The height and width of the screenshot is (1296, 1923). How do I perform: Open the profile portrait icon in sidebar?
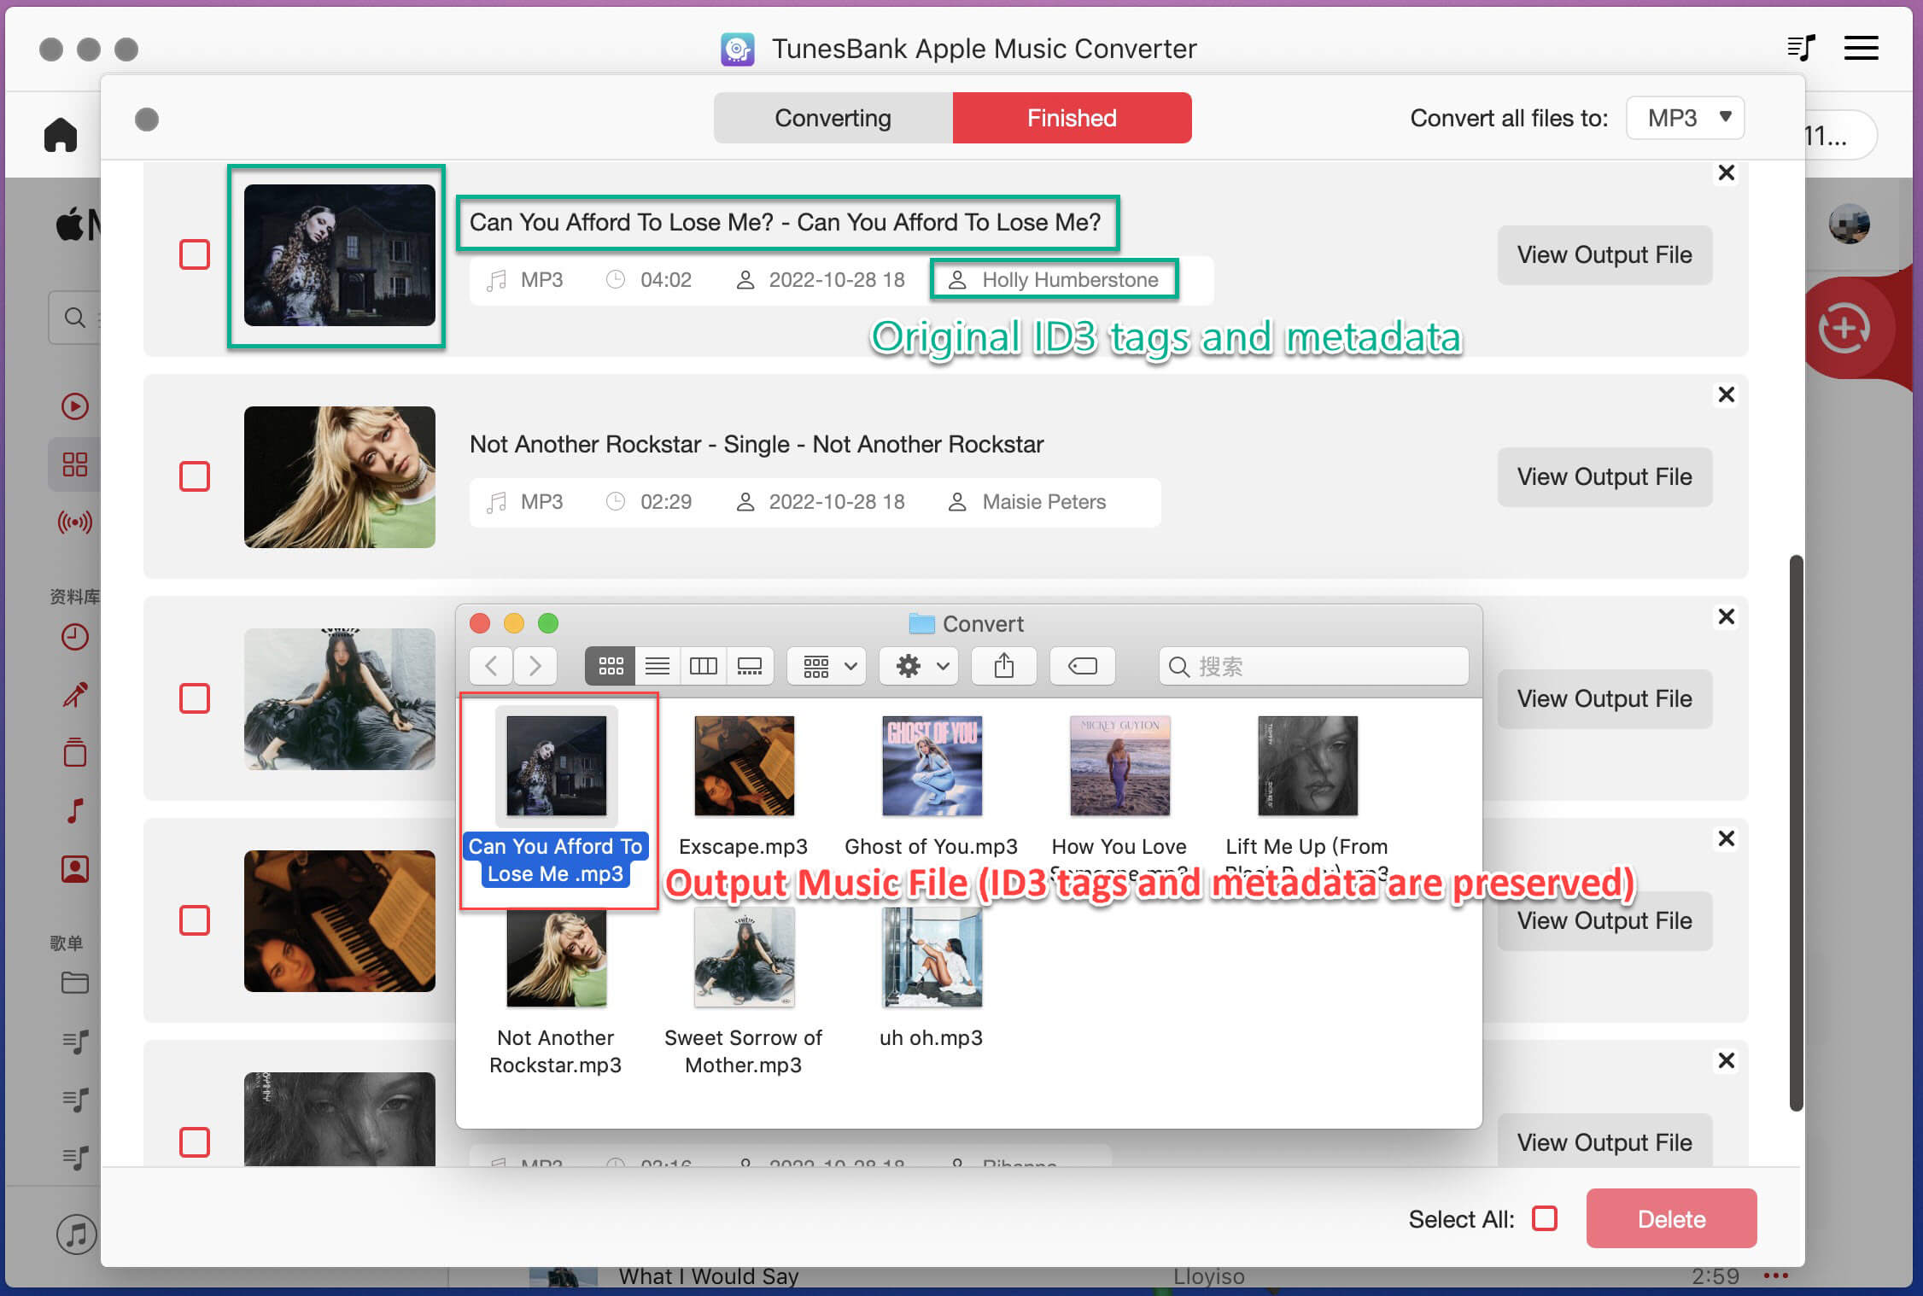pyautogui.click(x=75, y=868)
